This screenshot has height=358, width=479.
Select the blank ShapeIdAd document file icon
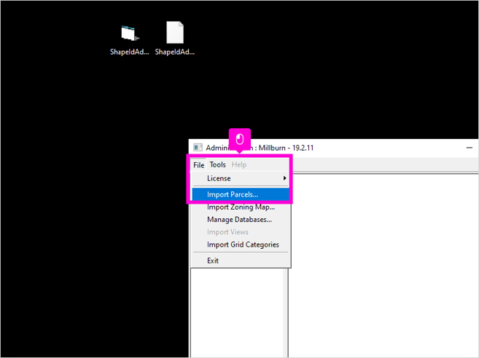click(x=175, y=33)
